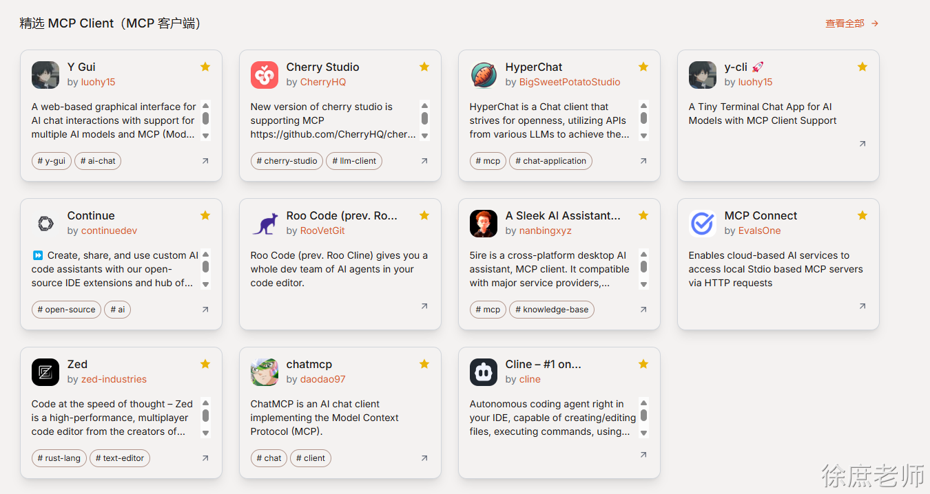This screenshot has width=930, height=494.
Task: Select the cherry-studio tag
Action: click(x=287, y=161)
